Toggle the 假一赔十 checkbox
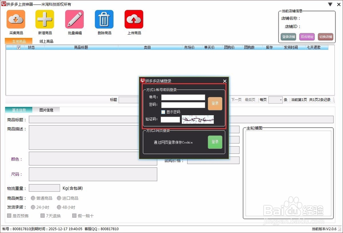This screenshot has height=233, width=343. (74, 216)
